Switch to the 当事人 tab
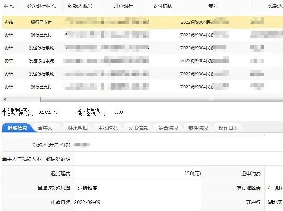The width and height of the screenshot is (283, 211). click(x=45, y=128)
